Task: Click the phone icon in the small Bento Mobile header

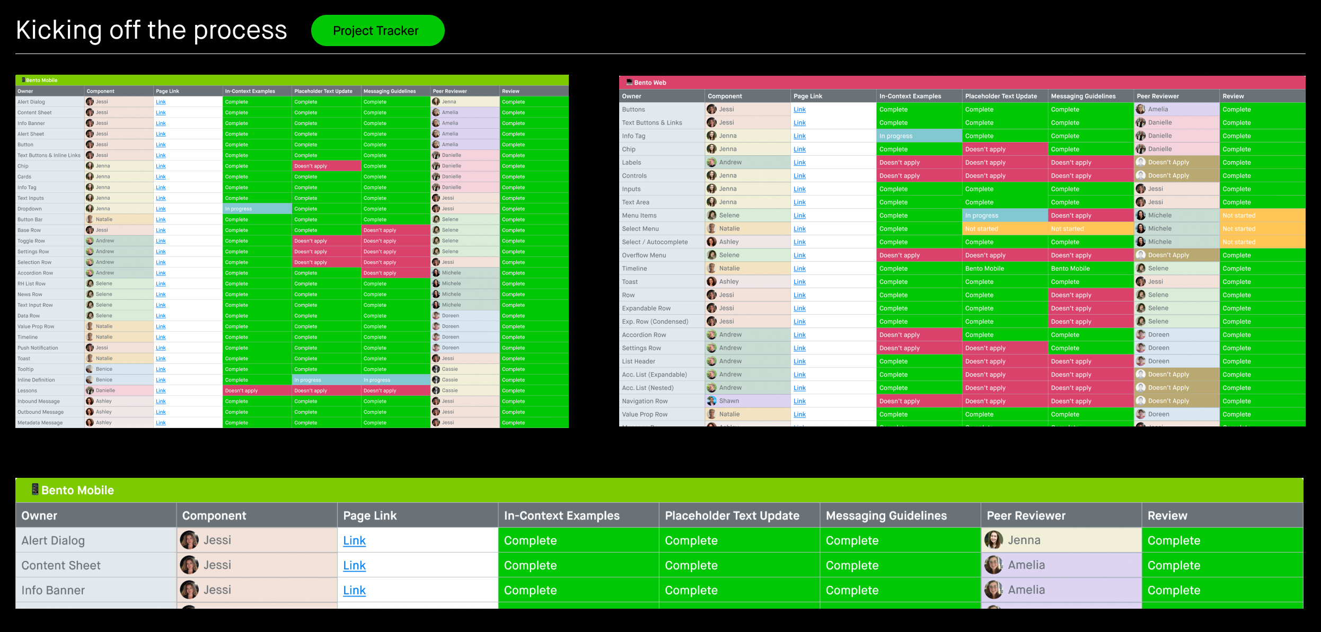Action: pos(23,80)
